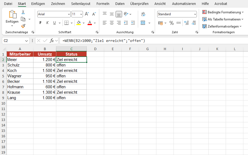Click the Bedingte Formatierung label
This screenshot has height=155, width=248.
[x=224, y=12]
